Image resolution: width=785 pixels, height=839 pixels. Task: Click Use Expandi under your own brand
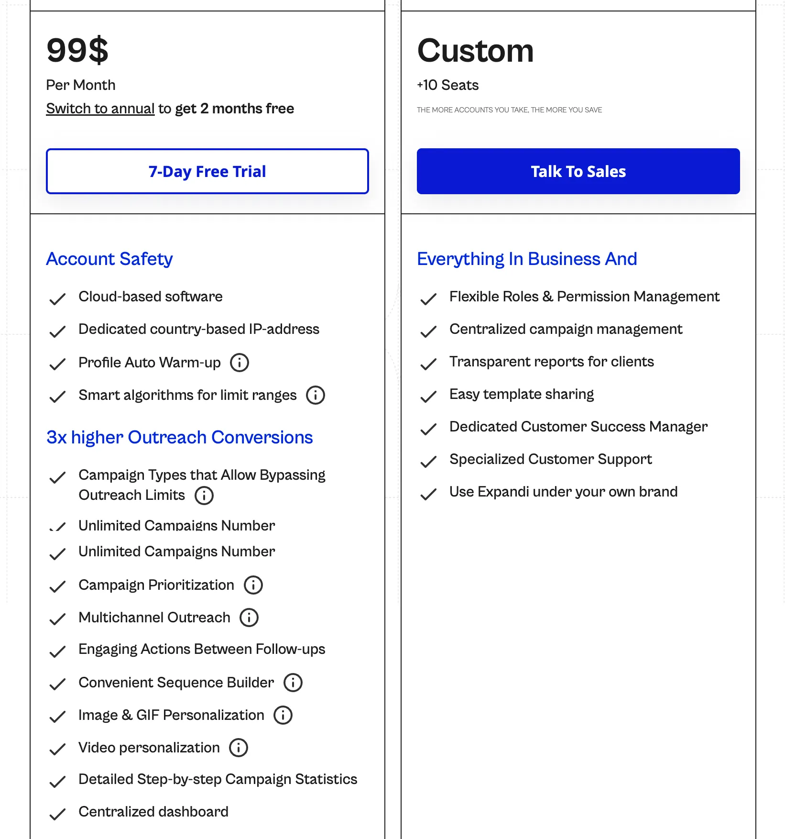(x=564, y=492)
